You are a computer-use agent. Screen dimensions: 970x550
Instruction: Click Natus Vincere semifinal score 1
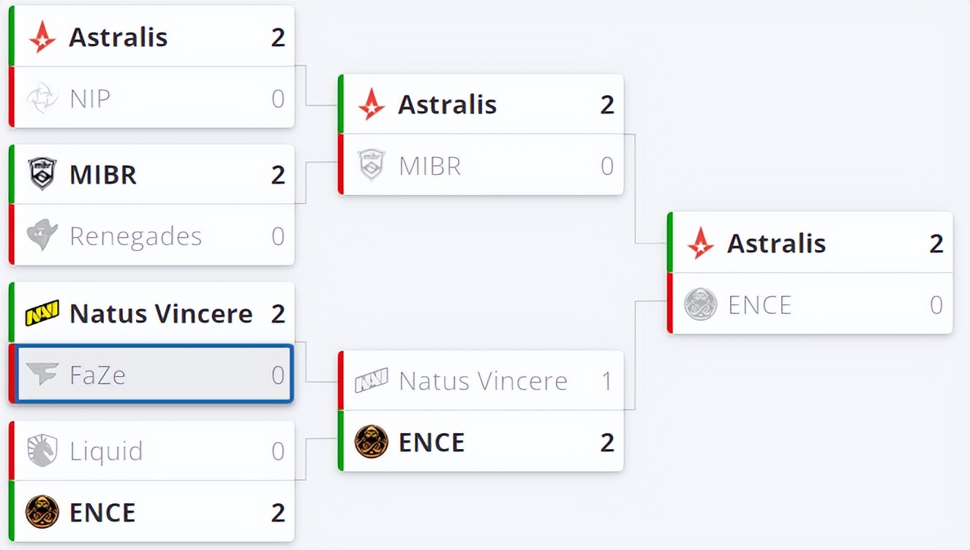(x=606, y=381)
